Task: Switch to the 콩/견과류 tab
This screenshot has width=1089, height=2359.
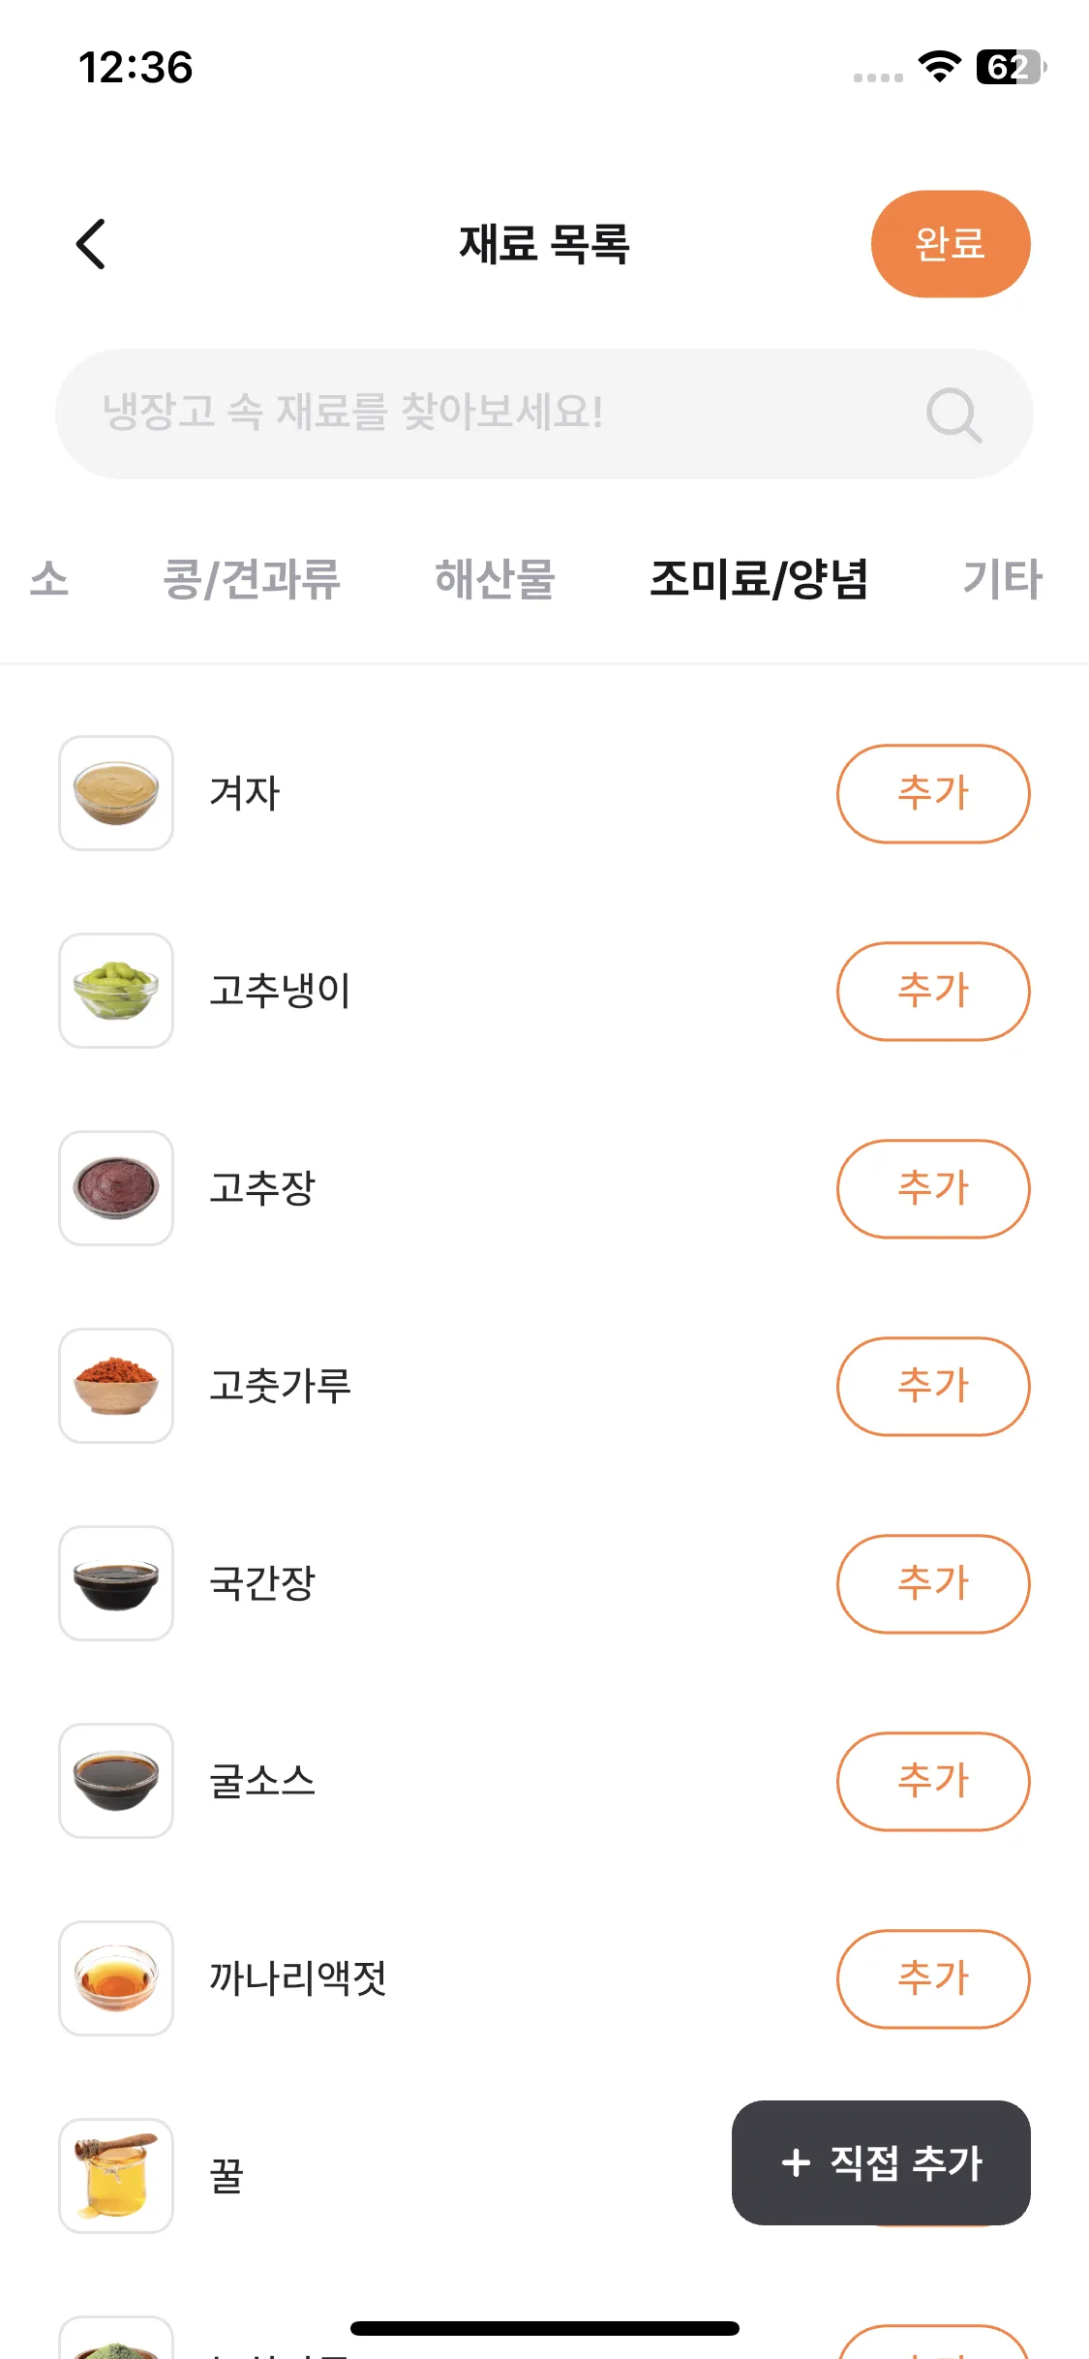Action: point(252,579)
